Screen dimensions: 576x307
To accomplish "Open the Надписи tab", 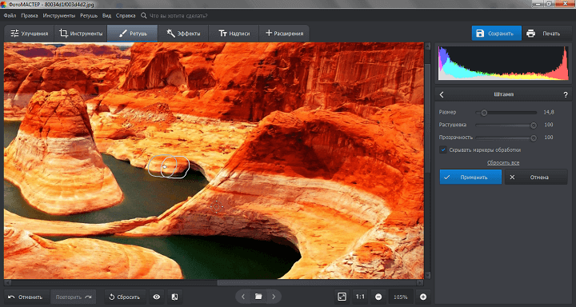I will pos(234,34).
